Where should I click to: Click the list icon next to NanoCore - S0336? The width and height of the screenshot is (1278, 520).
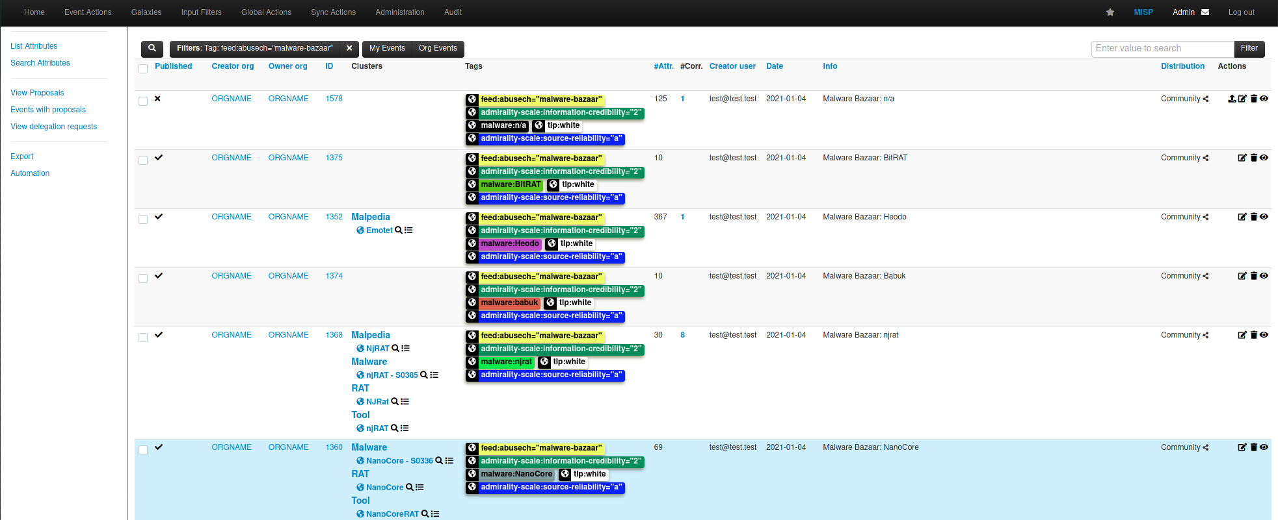pyautogui.click(x=449, y=461)
